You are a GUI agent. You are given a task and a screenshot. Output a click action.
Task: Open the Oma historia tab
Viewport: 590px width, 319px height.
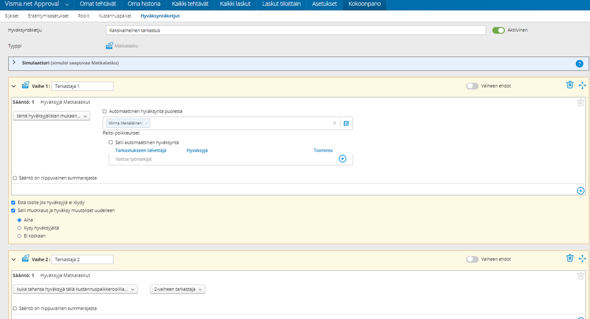pos(144,4)
